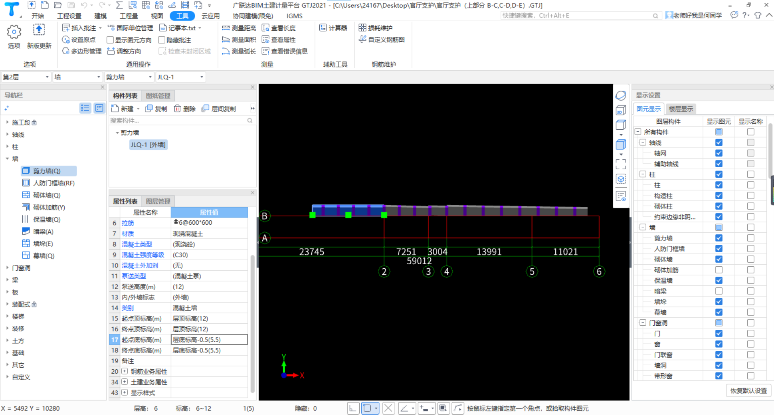
Task: Click the orbit rotate view icon
Action: (x=621, y=96)
